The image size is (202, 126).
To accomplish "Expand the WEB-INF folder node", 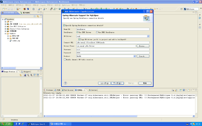I will [8, 38].
